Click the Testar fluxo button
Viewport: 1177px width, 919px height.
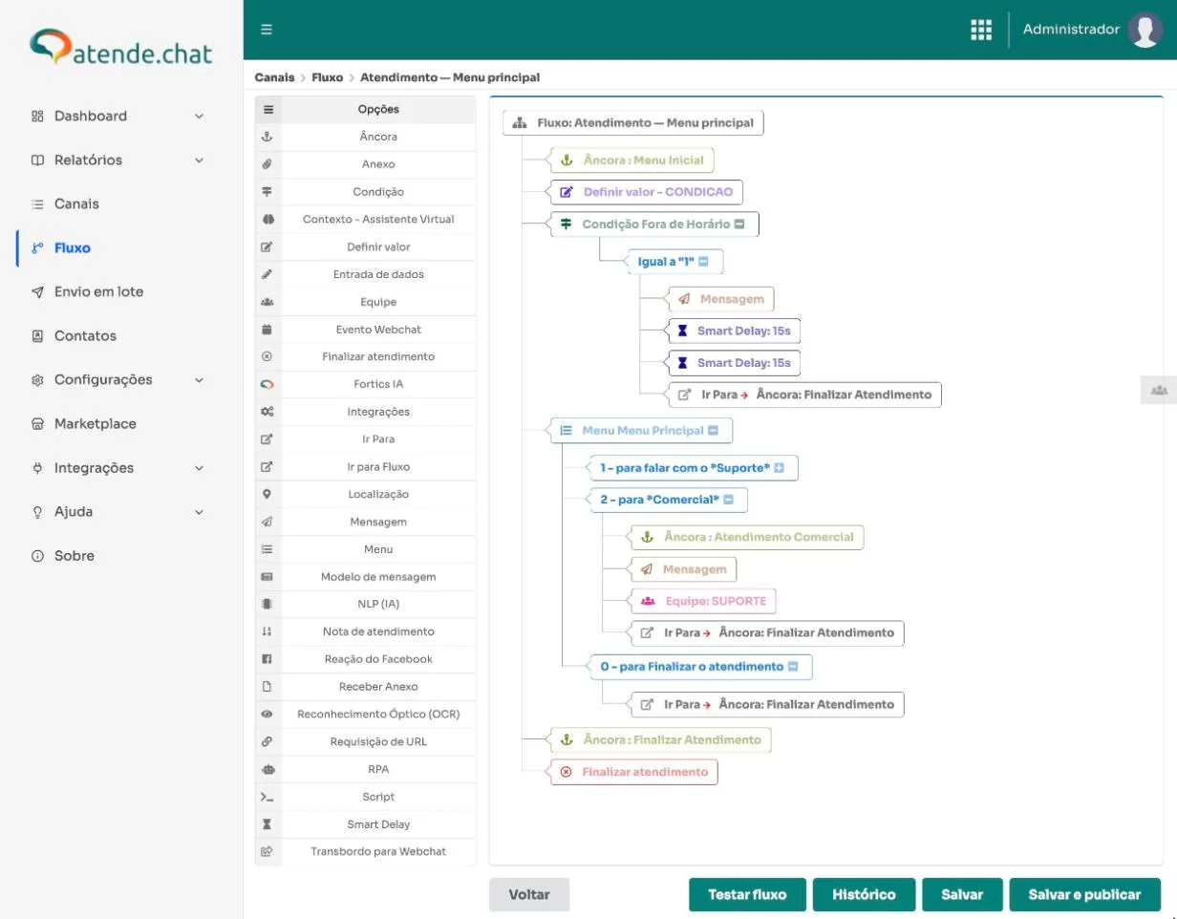click(747, 895)
